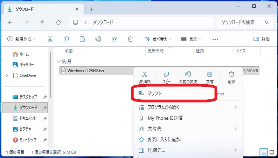278x158 pixels.
Task: Select 切り取り in the context menu
Action: pos(145,78)
